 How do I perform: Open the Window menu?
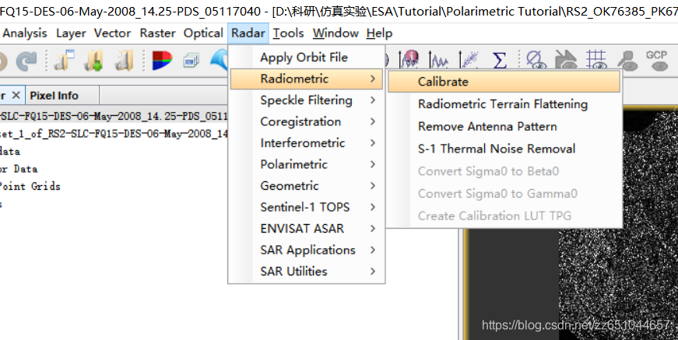point(335,33)
